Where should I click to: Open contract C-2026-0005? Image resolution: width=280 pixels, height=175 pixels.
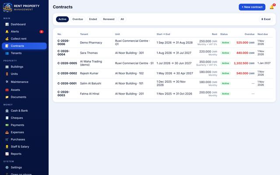pyautogui.click(x=67, y=63)
